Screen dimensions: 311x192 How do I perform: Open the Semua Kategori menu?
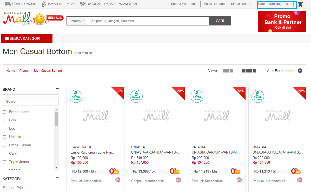[27, 38]
